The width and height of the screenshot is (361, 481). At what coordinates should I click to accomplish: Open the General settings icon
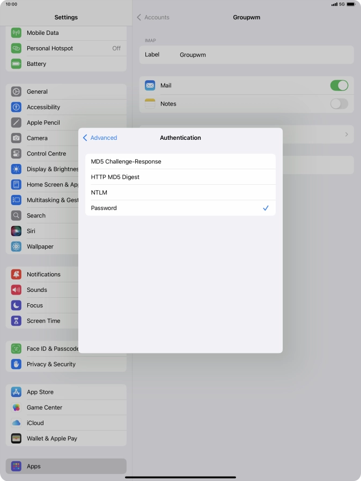point(16,92)
